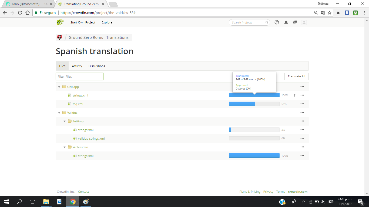Screen dimensions: 369x207
Task: Switch to the Discussions tab
Action: (97, 66)
